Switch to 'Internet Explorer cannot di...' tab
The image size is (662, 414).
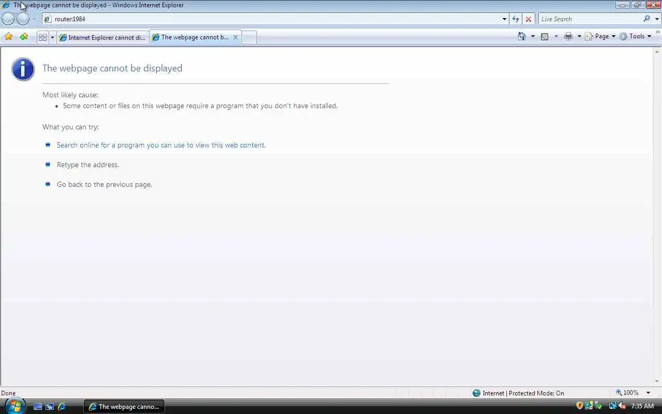(102, 37)
